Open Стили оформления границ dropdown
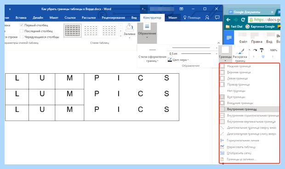The image size is (285, 169). [x=152, y=56]
